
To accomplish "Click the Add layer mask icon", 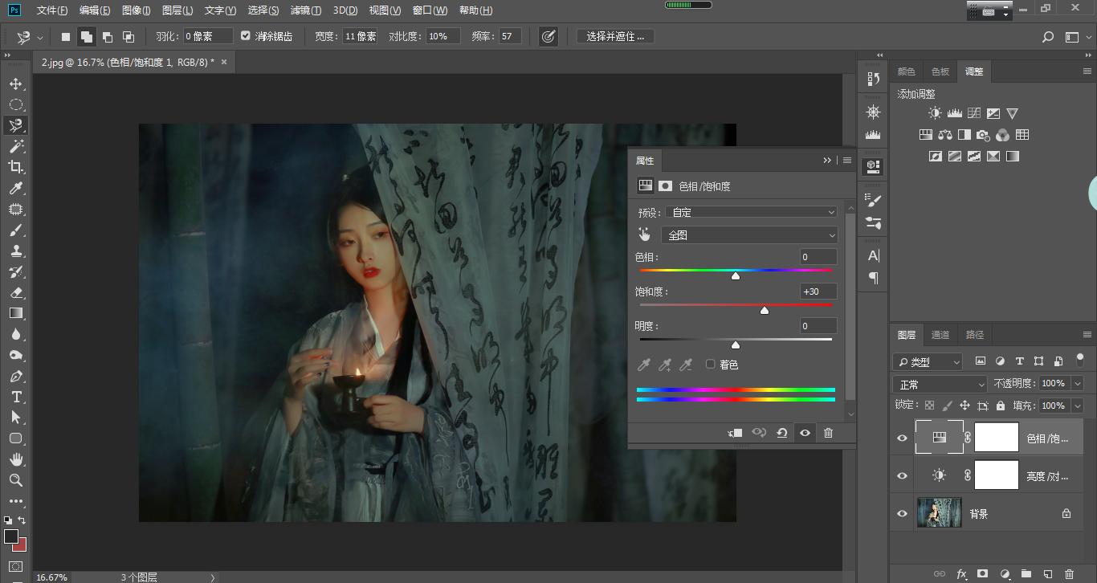I will (983, 573).
